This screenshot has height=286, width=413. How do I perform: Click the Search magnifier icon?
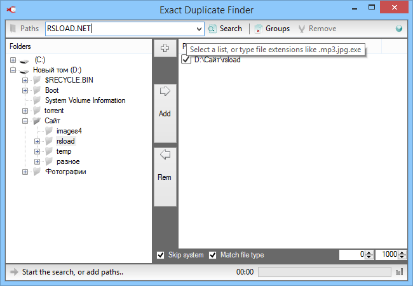click(212, 29)
